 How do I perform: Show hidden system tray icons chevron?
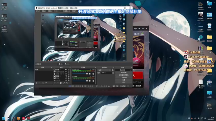point(186,118)
